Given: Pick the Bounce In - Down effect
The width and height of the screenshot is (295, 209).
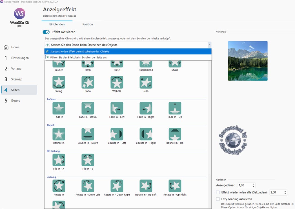Looking at the screenshot, I should (88, 134).
